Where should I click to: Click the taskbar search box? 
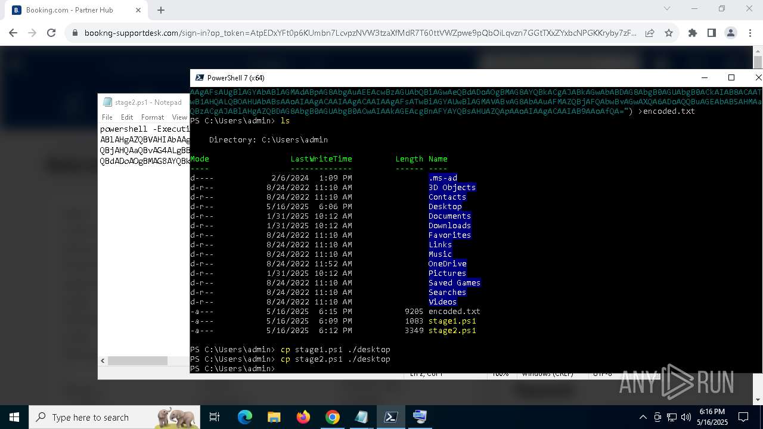click(116, 417)
